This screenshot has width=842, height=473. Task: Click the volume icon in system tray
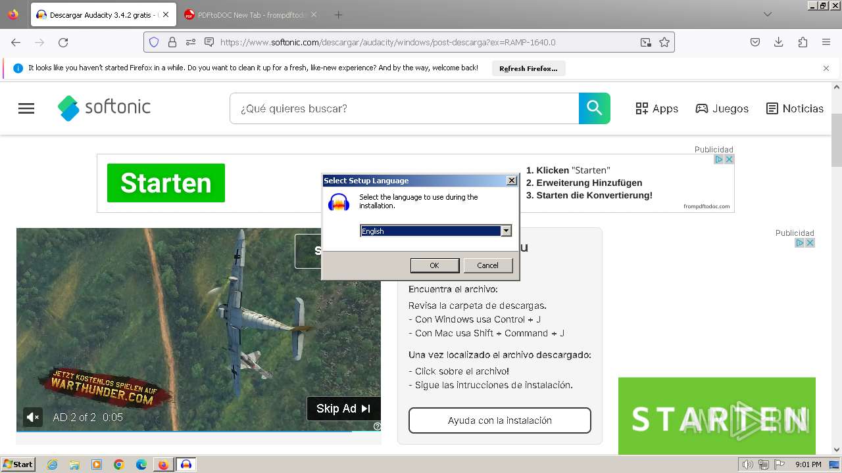(x=747, y=464)
